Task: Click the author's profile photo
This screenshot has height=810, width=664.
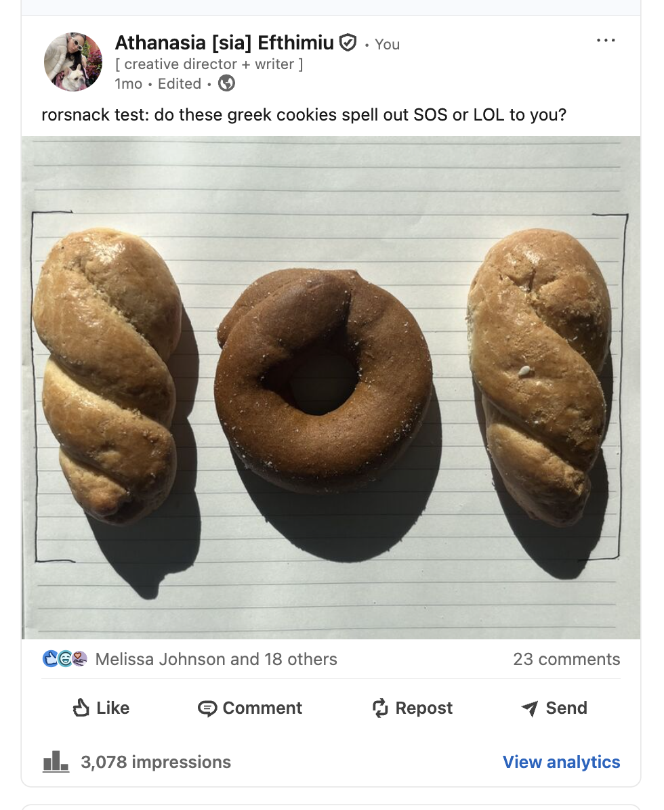Action: point(73,62)
